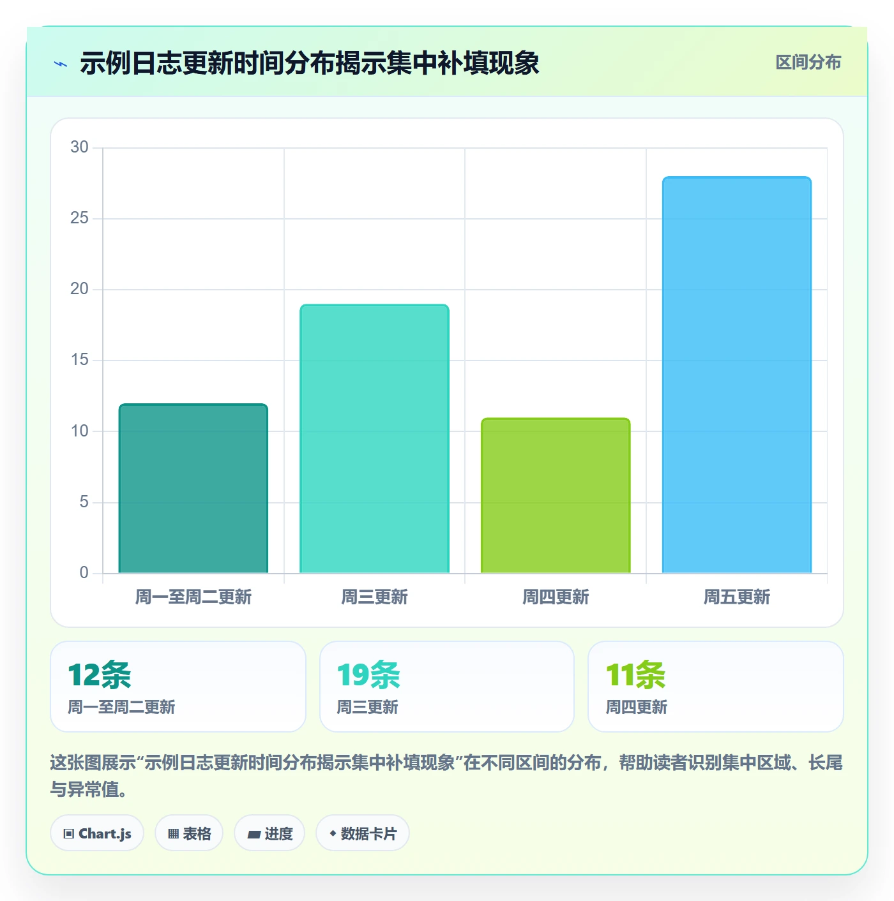Click the 周三更新 caption under 19条
This screenshot has height=901, width=894.
tap(367, 707)
